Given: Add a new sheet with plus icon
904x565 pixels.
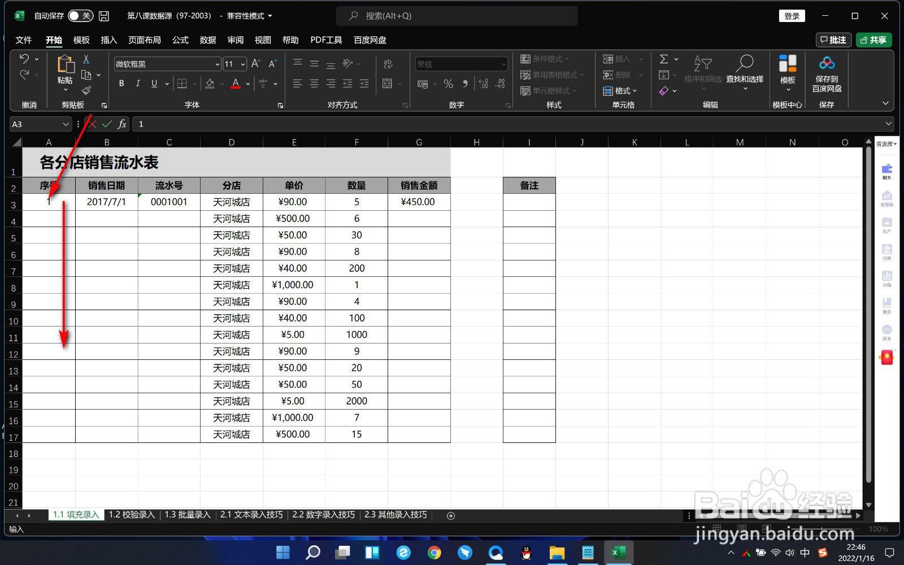Looking at the screenshot, I should click(x=451, y=515).
